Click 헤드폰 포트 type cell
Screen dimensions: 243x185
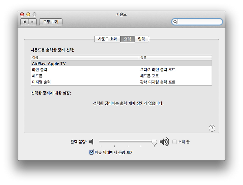(x=150, y=76)
